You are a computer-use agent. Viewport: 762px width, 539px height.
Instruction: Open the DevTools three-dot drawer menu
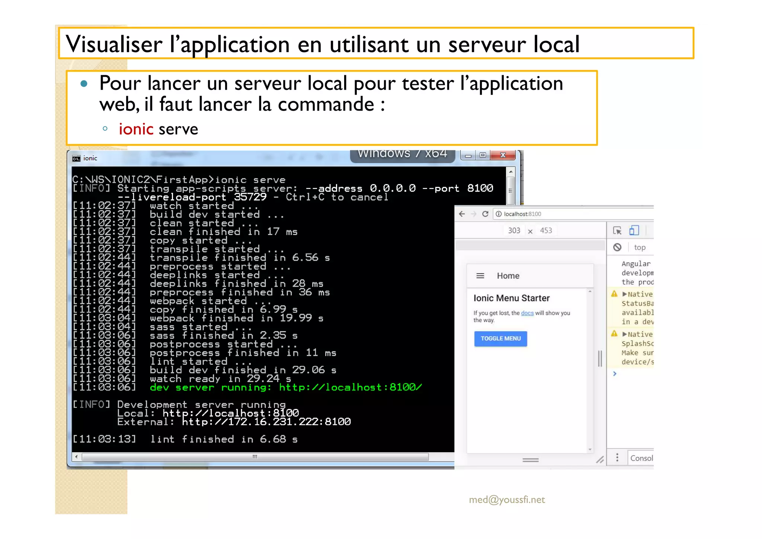pos(617,457)
